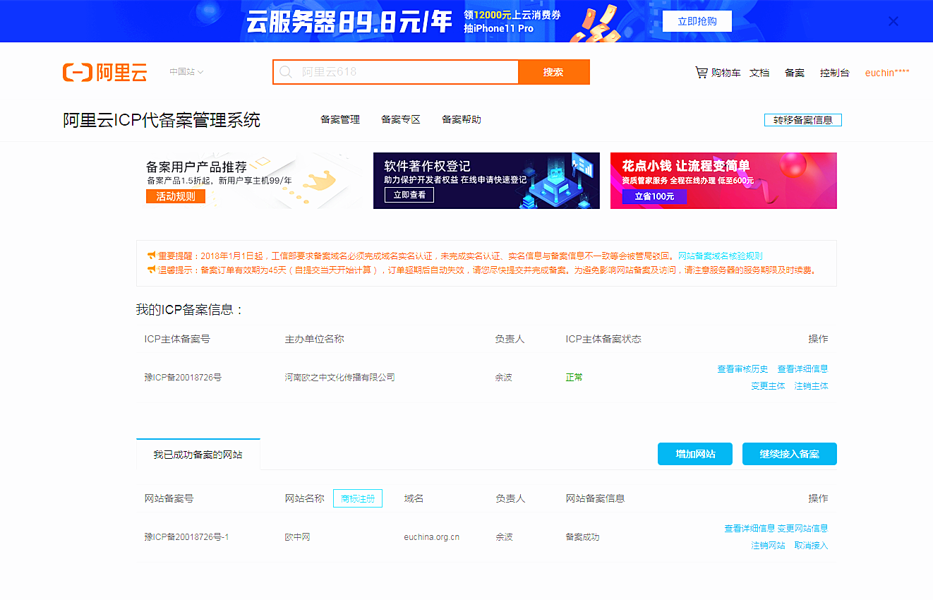The height and width of the screenshot is (600, 933).
Task: Click the search magnifier icon
Action: (286, 72)
